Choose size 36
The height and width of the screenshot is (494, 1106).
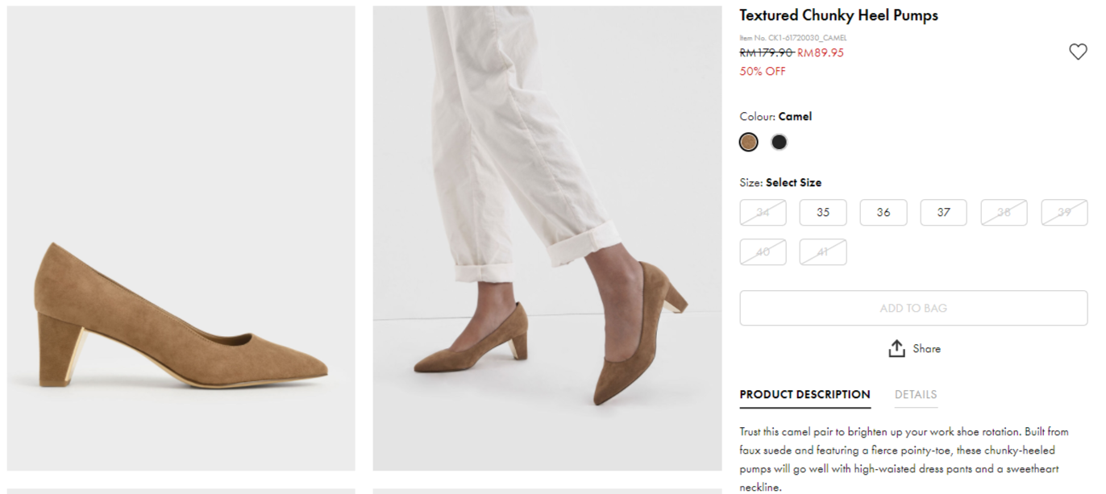(884, 213)
